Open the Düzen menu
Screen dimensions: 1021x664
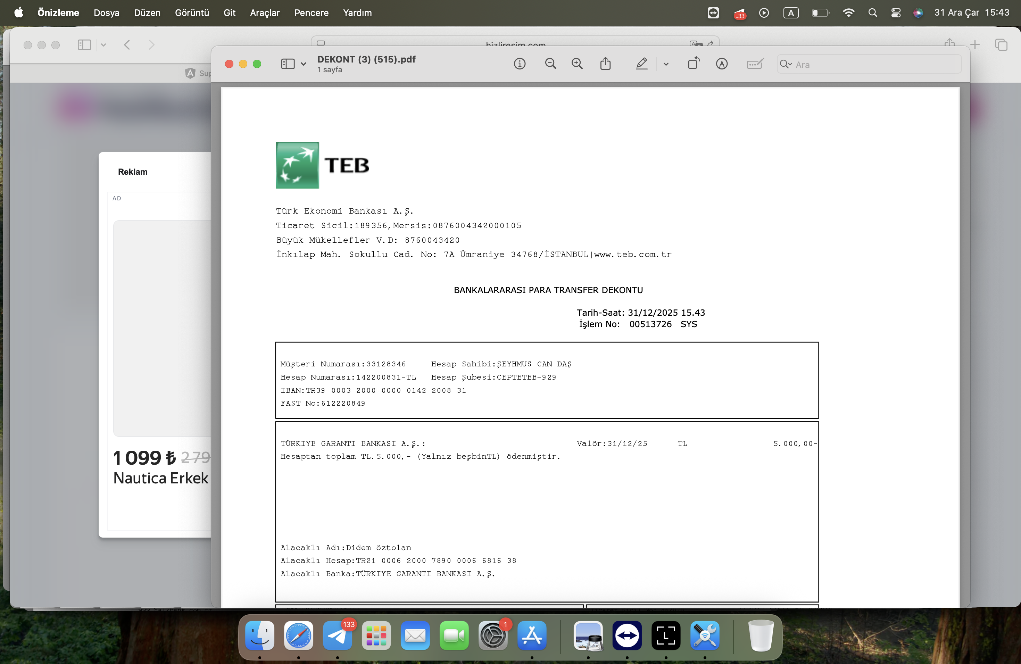pyautogui.click(x=147, y=13)
